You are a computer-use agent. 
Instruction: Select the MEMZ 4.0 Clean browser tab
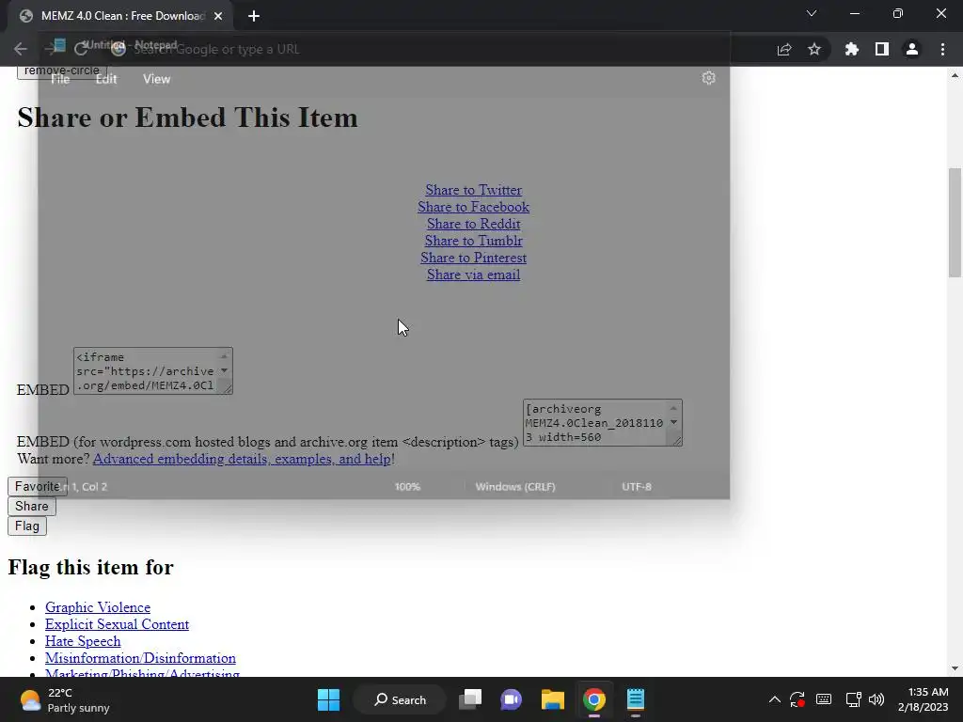tap(120, 16)
